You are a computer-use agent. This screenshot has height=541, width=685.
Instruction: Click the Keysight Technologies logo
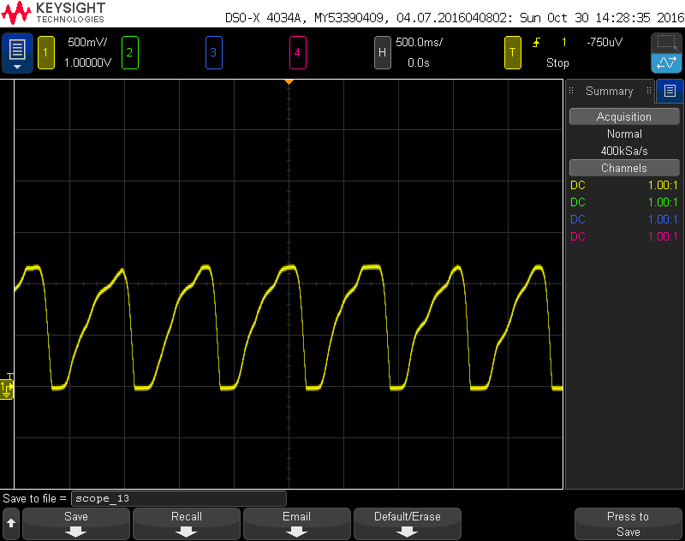(x=53, y=13)
